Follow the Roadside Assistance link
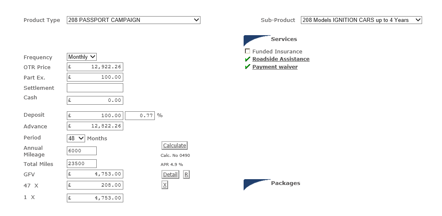Viewport: 442px width, 216px height. pos(281,59)
